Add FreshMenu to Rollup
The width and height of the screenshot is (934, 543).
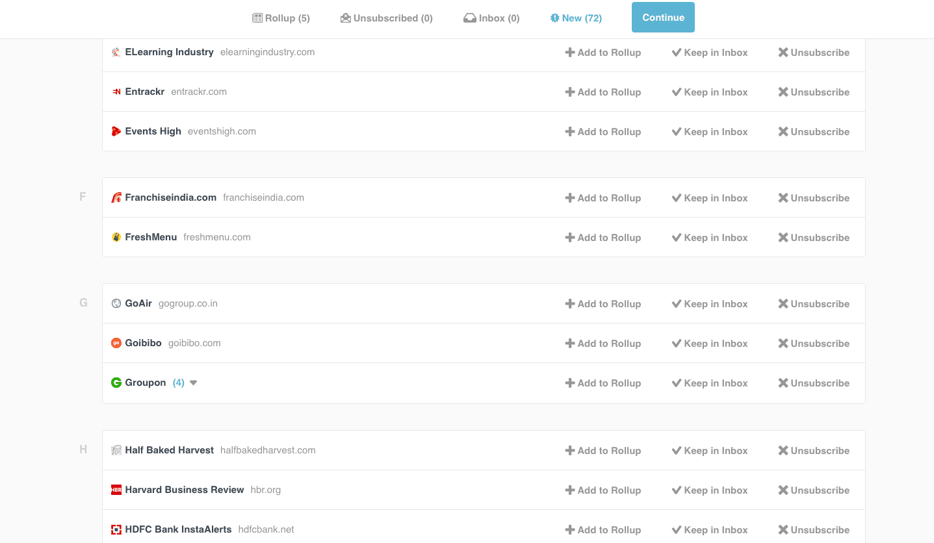click(603, 238)
